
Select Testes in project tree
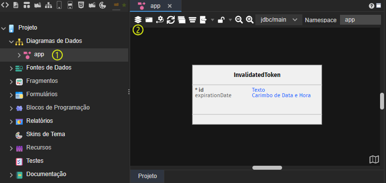click(35, 161)
